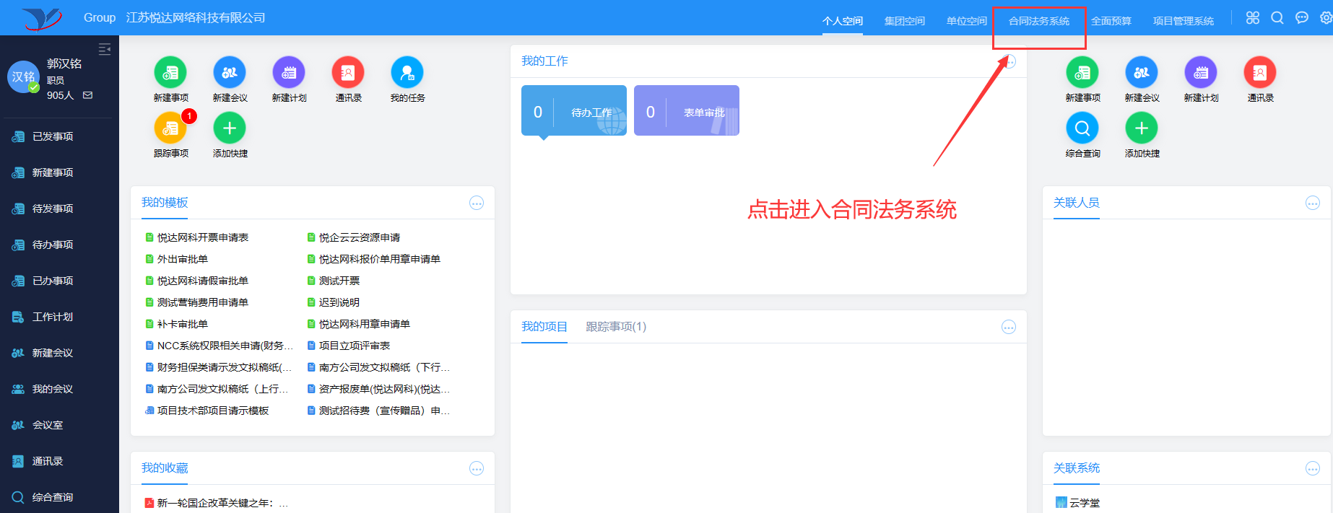Open the chat message icon in header
Viewport: 1333px width, 513px height.
coord(1302,18)
